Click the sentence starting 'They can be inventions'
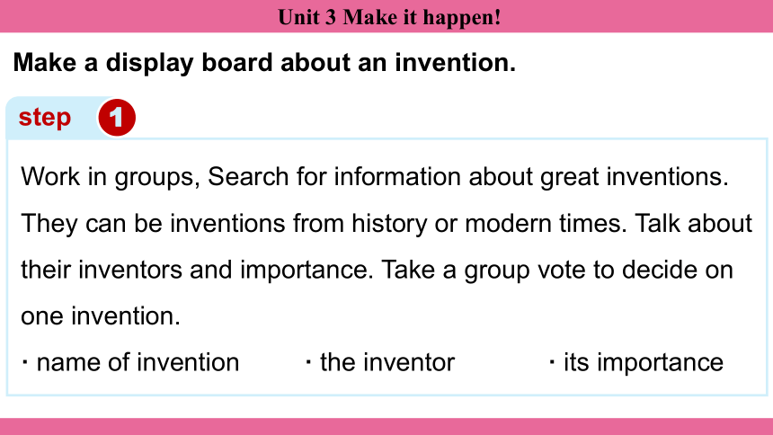 point(324,224)
